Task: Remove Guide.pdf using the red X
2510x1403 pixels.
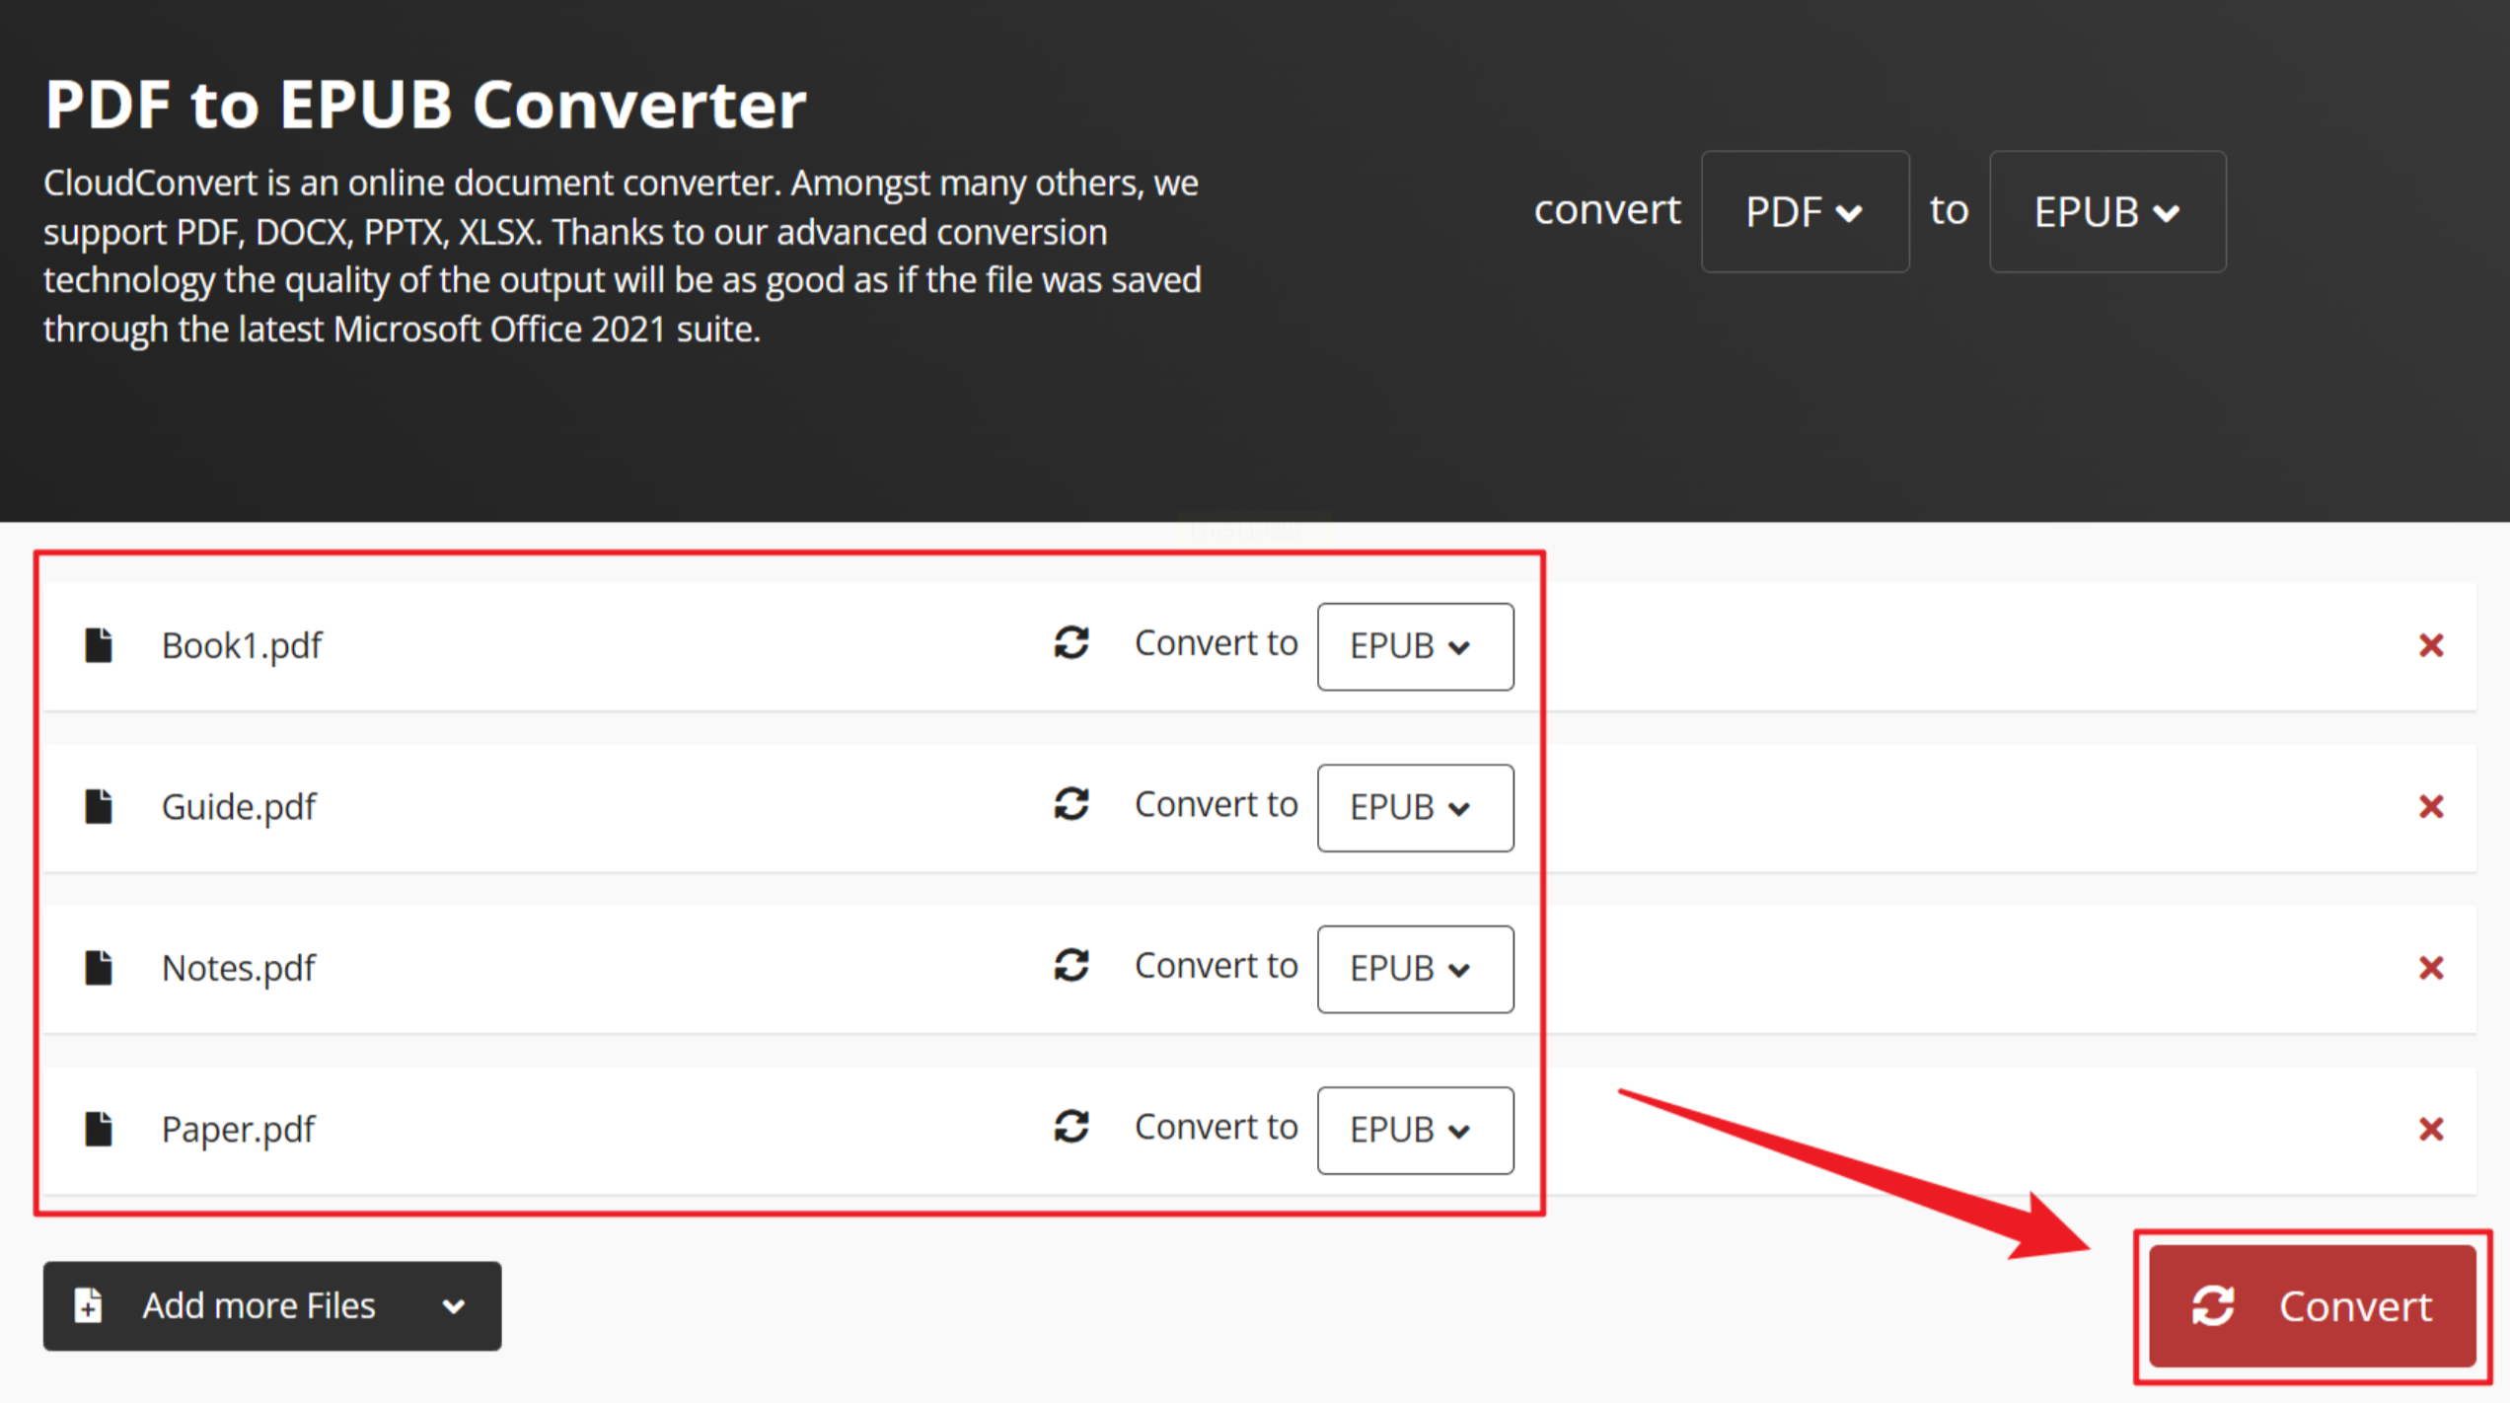Action: point(2431,806)
